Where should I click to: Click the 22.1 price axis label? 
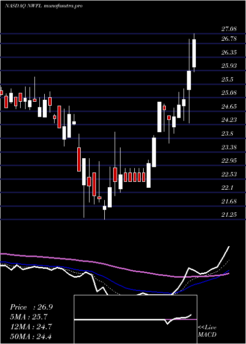tap(227, 188)
